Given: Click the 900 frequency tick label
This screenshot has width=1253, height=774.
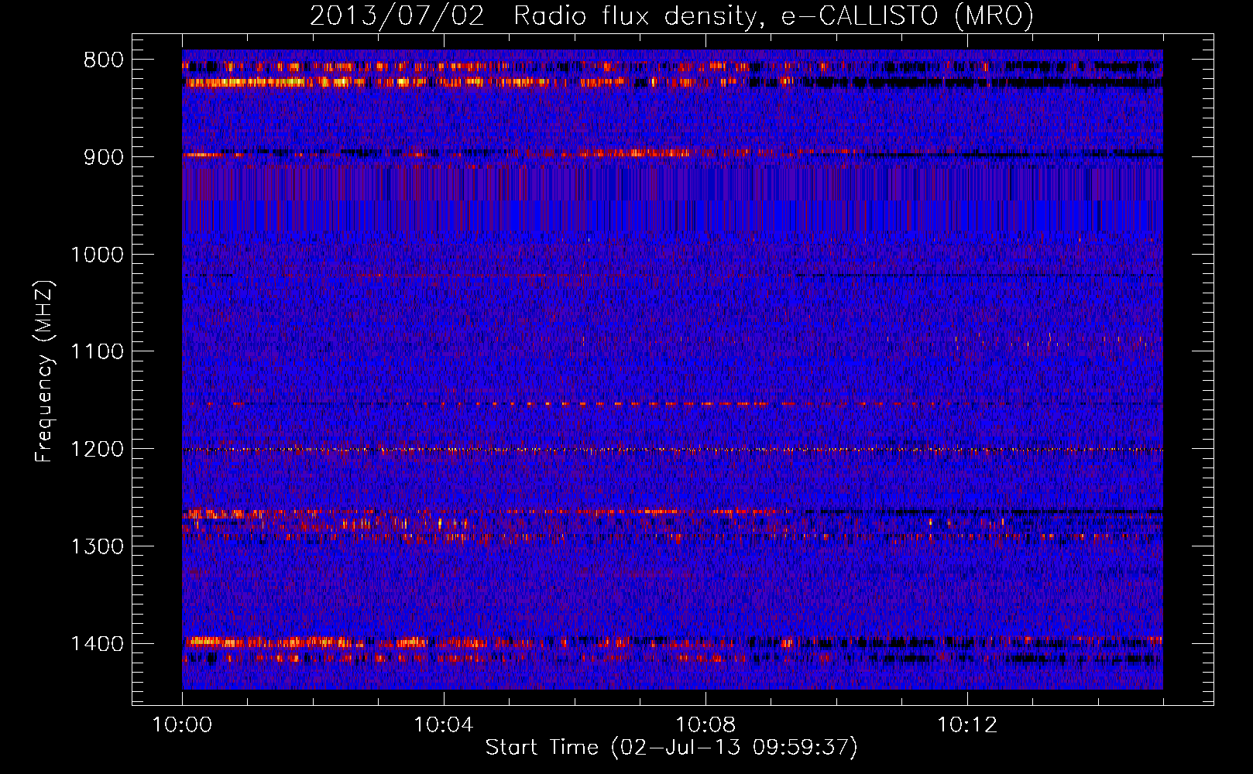Looking at the screenshot, I should [104, 157].
